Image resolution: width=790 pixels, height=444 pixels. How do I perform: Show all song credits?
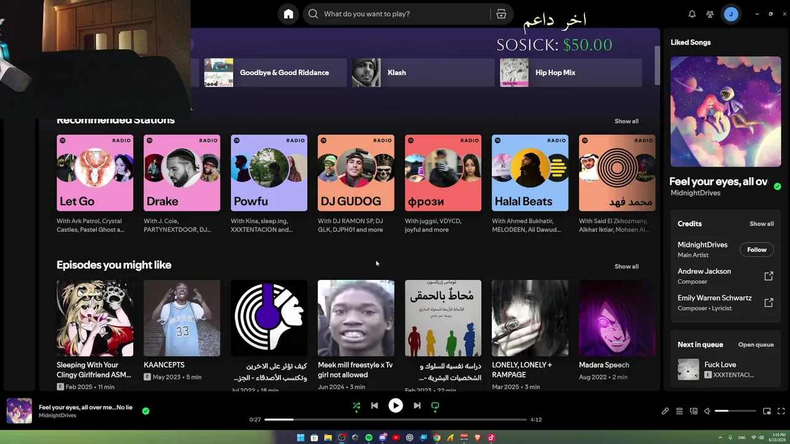[762, 224]
